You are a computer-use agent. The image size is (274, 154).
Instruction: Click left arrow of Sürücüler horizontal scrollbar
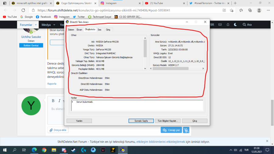tap(151, 69)
